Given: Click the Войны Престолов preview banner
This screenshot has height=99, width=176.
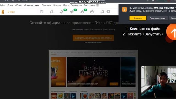Looking at the screenshot, I should [x=93, y=72].
